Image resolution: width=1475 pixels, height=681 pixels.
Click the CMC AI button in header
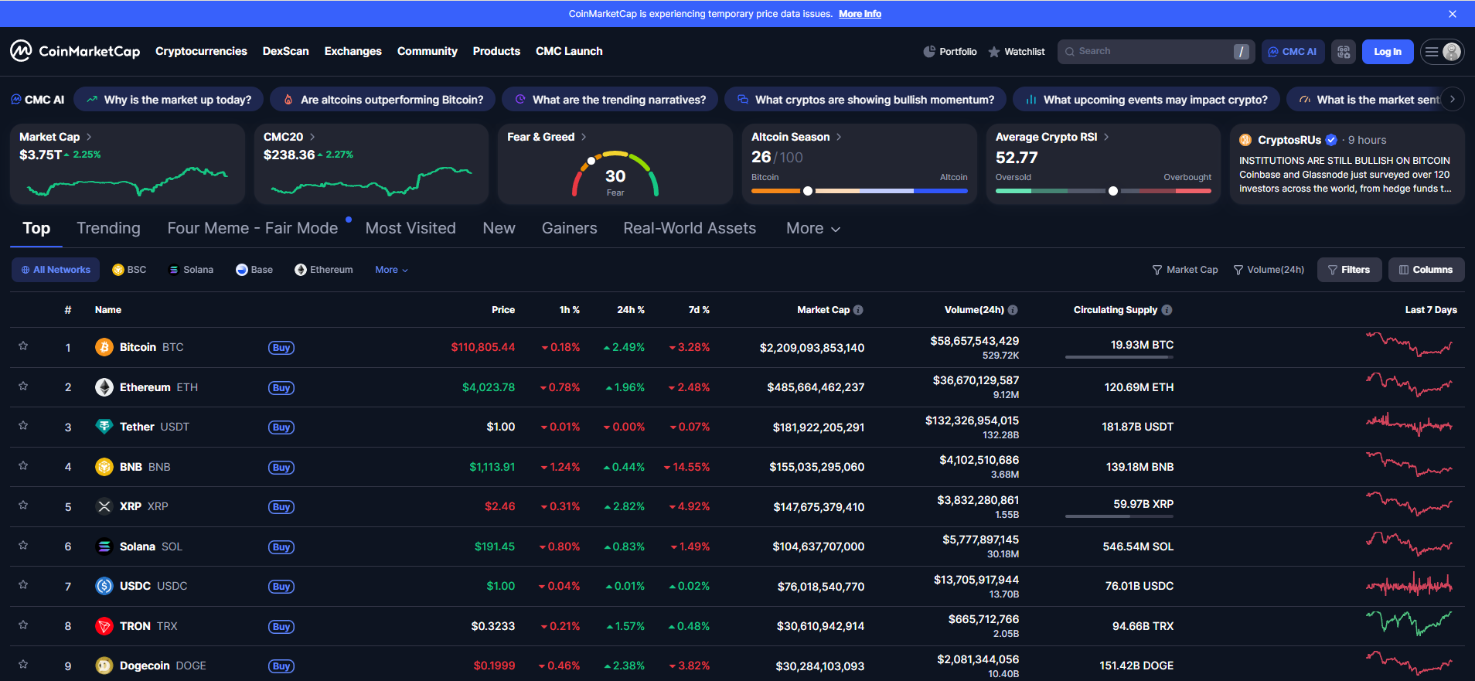click(1293, 52)
